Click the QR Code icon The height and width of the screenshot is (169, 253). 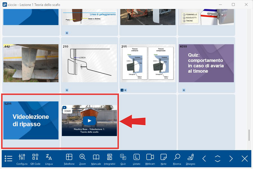coord(35,159)
